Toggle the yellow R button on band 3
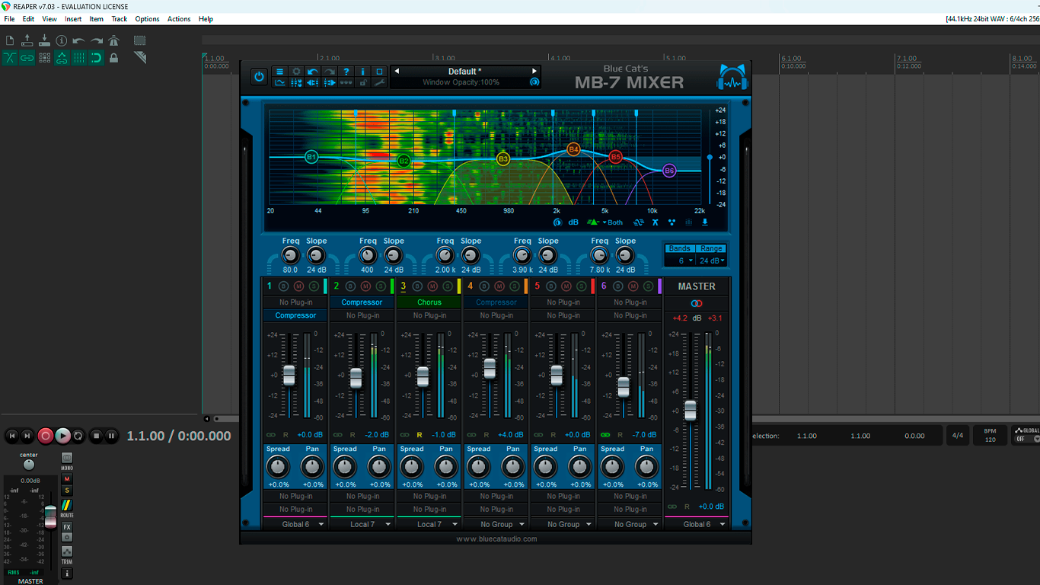 click(419, 435)
